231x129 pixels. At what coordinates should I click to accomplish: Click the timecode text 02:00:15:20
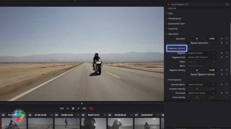[67, 115]
